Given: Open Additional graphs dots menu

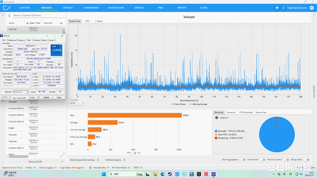Looking at the screenshot, I should [124, 160].
